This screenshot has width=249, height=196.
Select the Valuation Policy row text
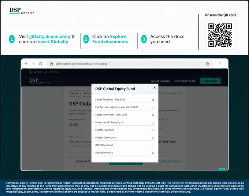click(104, 153)
